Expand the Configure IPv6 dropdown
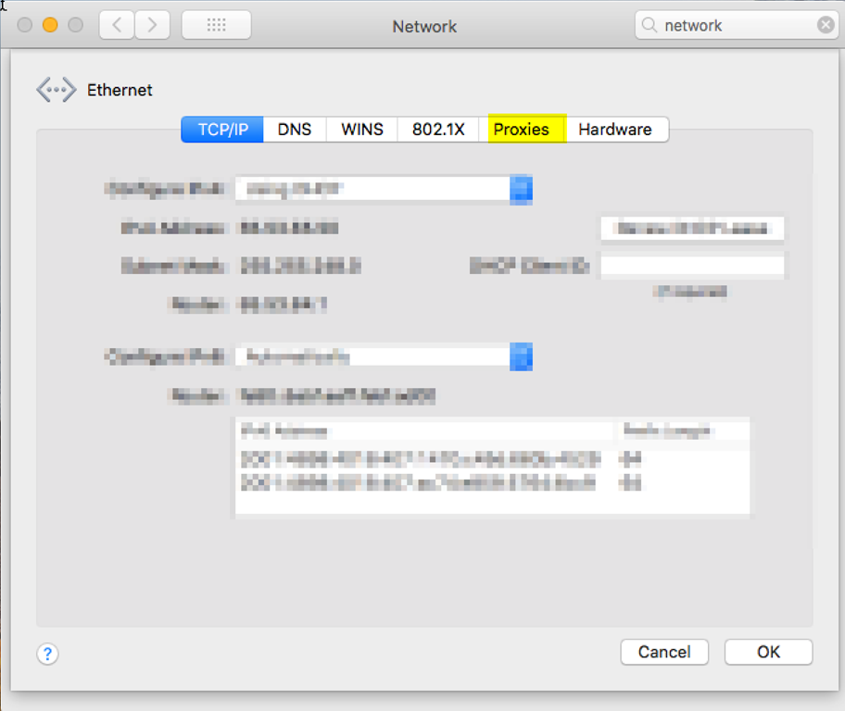Image resolution: width=845 pixels, height=711 pixels. 521,356
